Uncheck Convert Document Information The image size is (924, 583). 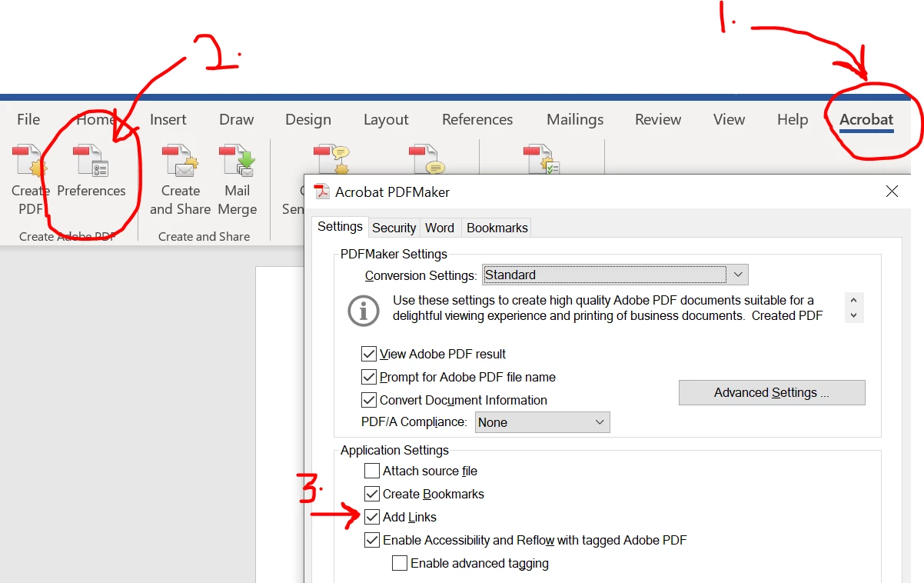pos(369,400)
